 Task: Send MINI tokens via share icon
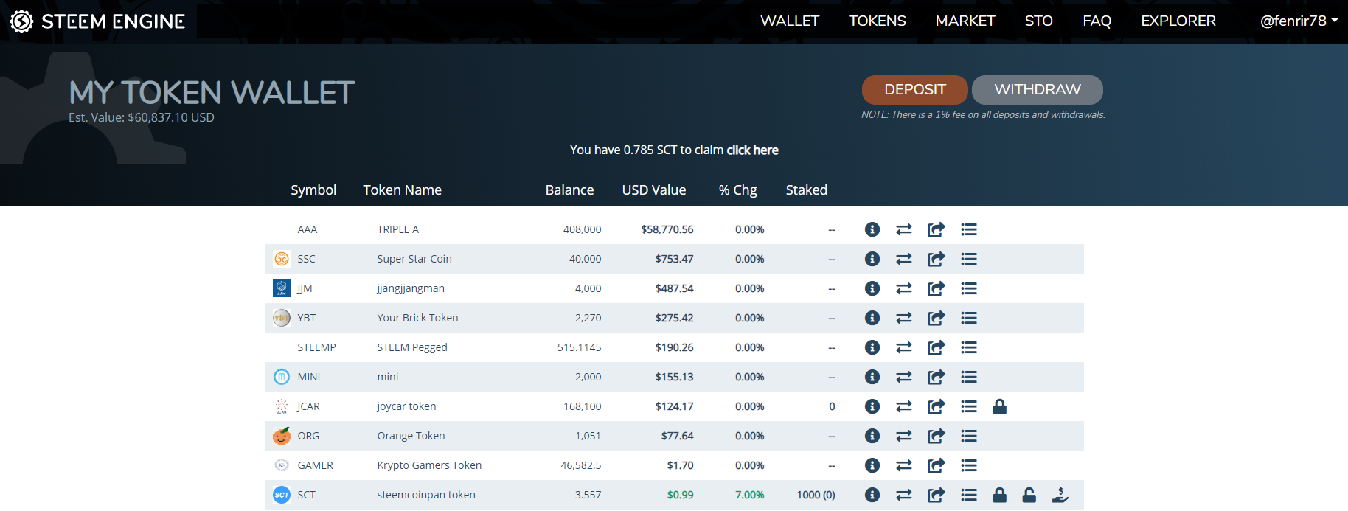point(936,377)
